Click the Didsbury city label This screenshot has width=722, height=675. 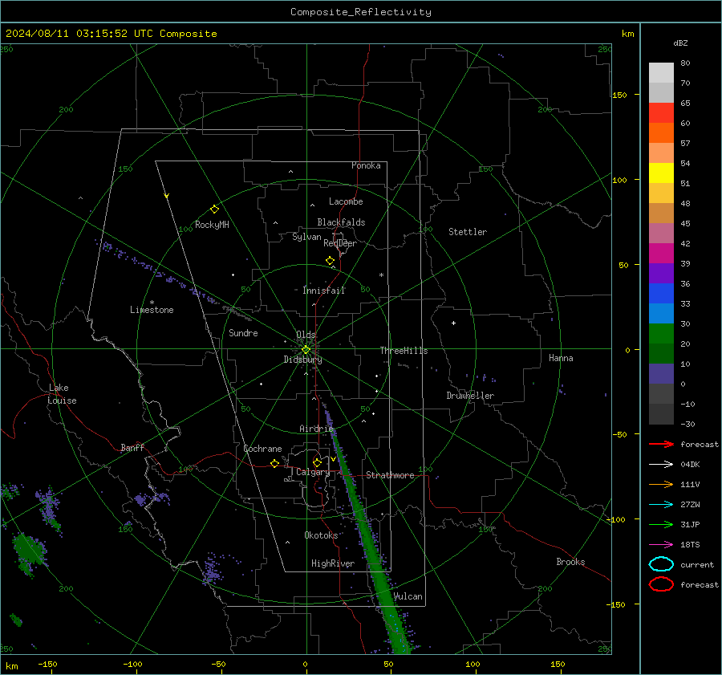tap(302, 360)
